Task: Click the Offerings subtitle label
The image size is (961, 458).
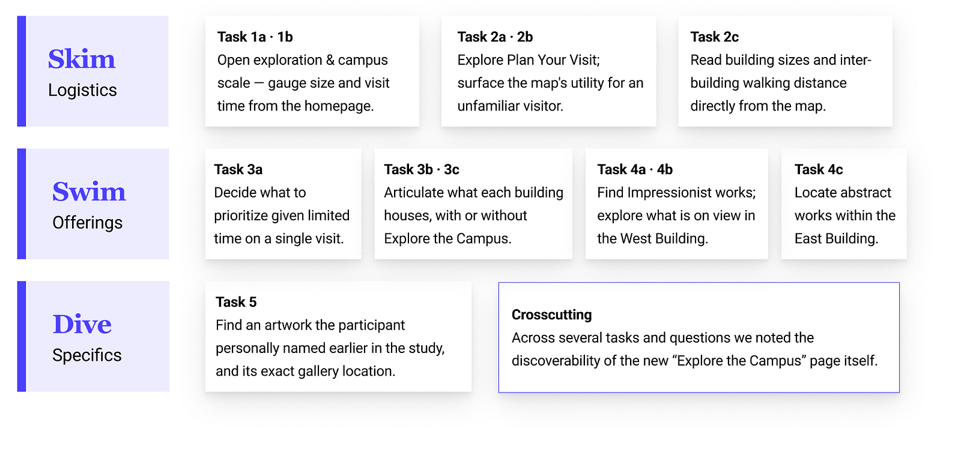Action: click(x=88, y=223)
